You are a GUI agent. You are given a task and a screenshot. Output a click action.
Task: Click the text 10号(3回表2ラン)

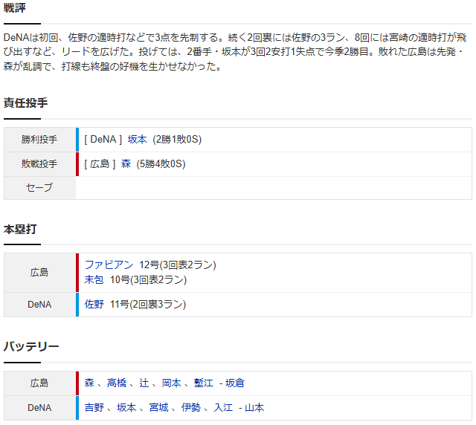click(148, 279)
